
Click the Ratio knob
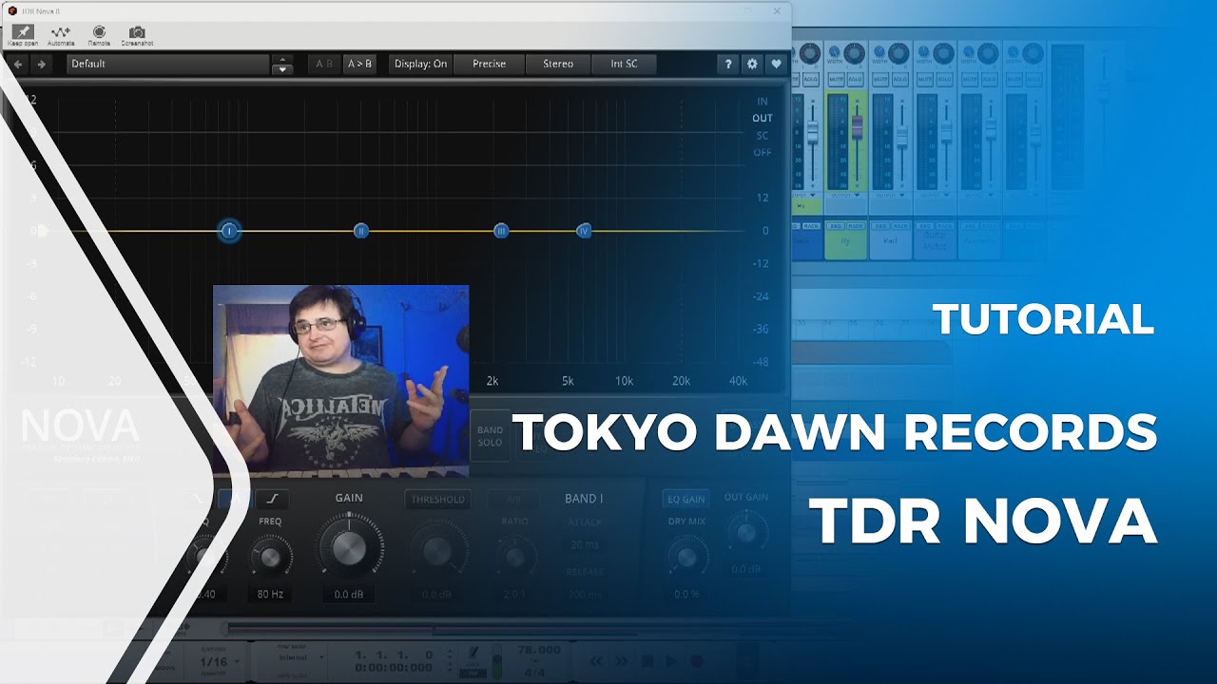pos(514,557)
